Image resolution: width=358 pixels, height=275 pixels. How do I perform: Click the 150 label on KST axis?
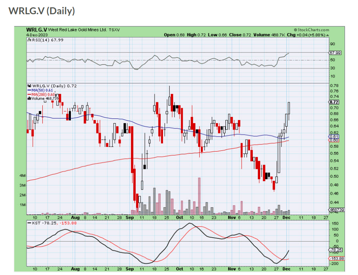coord(335,223)
